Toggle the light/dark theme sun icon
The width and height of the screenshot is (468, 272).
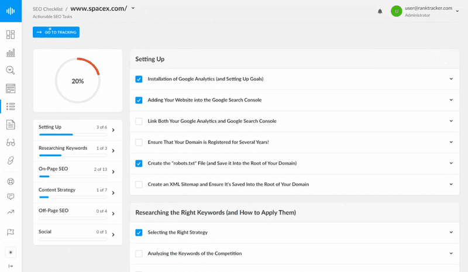[11, 253]
